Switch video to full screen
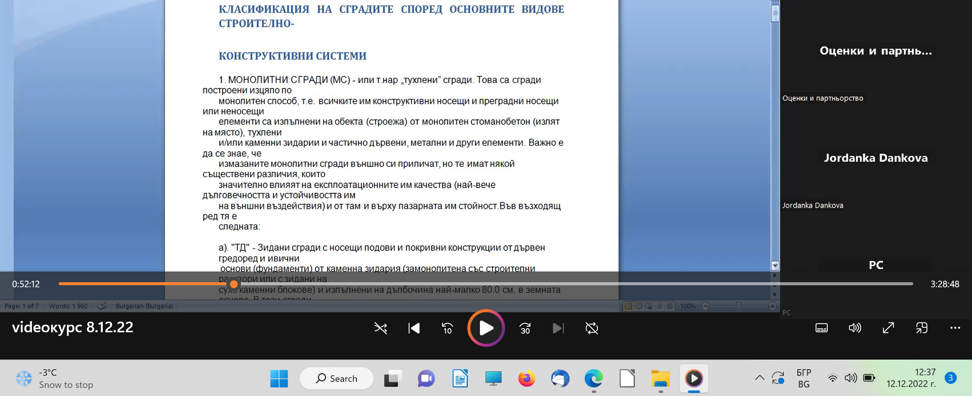Viewport: 972px width, 396px height. point(888,328)
